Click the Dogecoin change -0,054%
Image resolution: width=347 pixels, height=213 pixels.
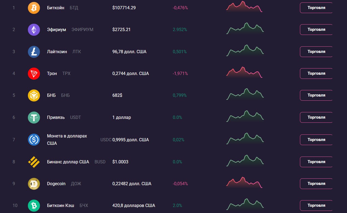180,184
